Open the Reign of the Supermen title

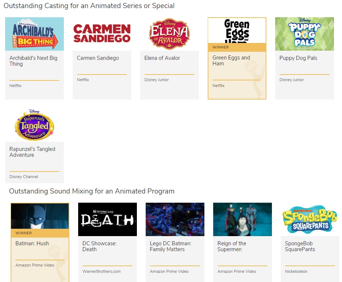(x=232, y=246)
